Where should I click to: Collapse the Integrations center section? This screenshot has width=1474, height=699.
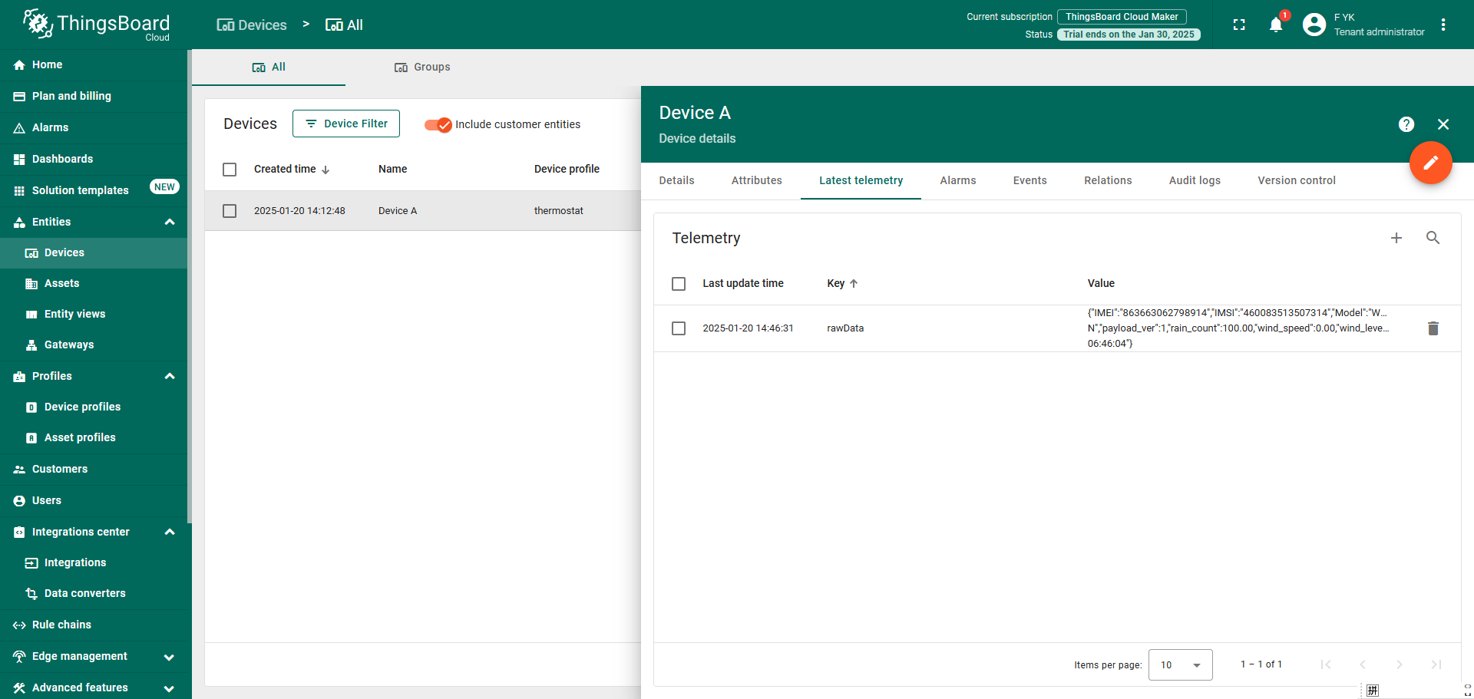[x=170, y=532]
